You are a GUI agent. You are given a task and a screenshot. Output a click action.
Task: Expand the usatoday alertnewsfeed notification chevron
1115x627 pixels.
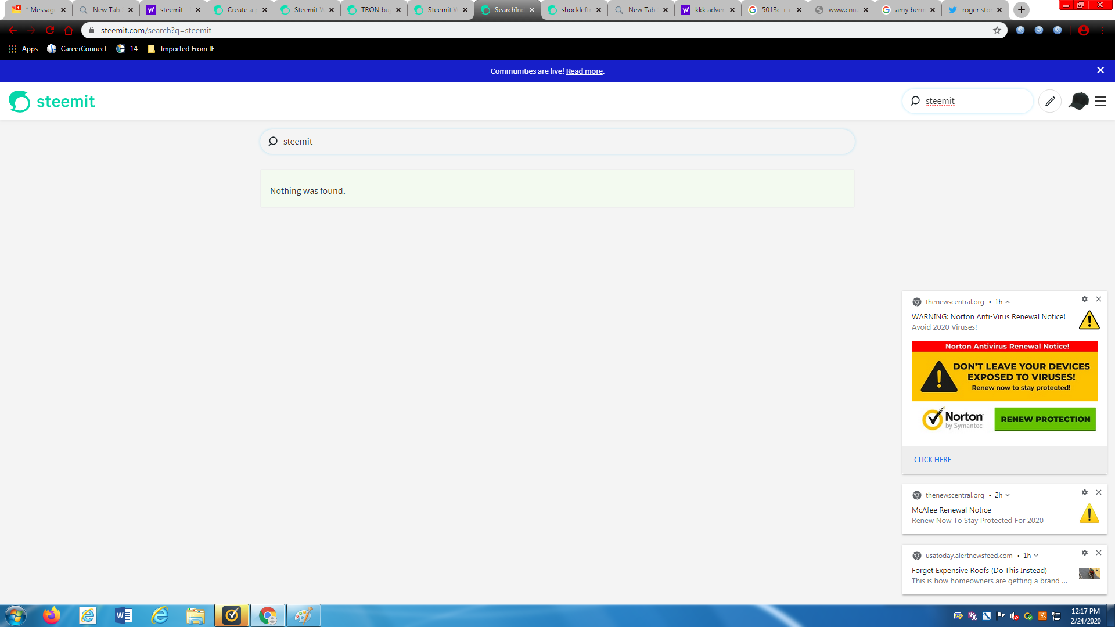coord(1036,556)
